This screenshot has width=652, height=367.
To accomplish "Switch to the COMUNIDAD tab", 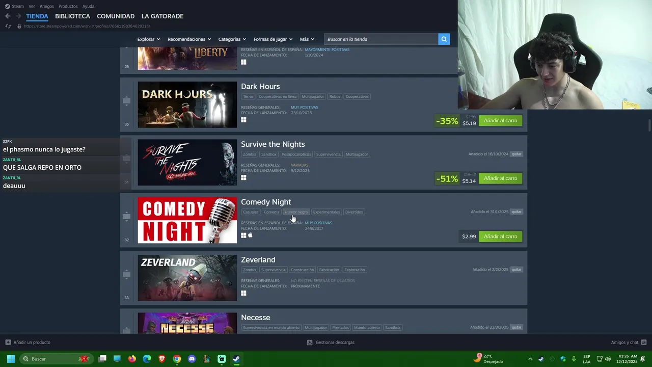I will click(x=116, y=16).
